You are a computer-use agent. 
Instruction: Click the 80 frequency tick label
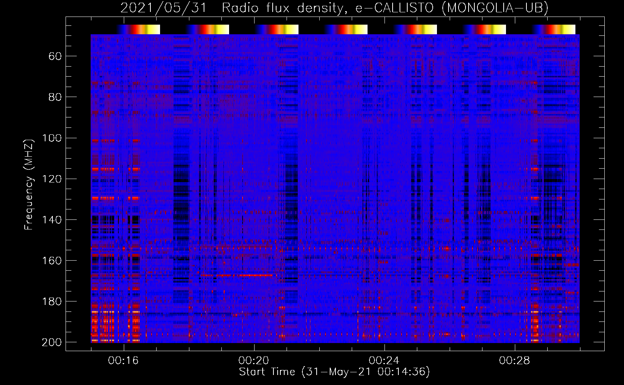[x=55, y=97]
